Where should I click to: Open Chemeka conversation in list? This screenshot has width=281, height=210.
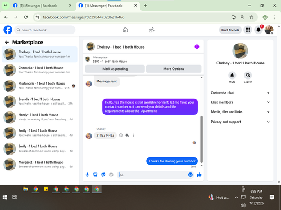(x=39, y=70)
